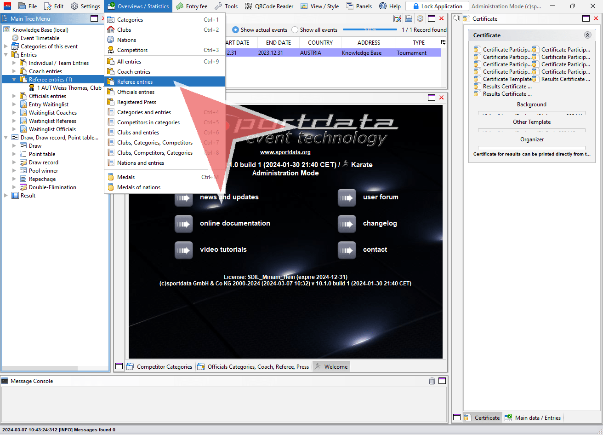The height and width of the screenshot is (435, 603).
Task: Click the edit event icon with pencil
Action: pos(398,19)
